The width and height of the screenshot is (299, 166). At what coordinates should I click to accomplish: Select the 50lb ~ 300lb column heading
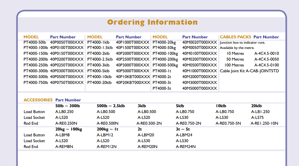click(68, 106)
